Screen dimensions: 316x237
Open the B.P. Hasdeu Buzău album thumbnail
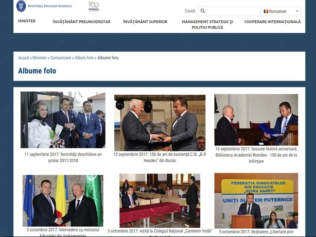[160, 123]
